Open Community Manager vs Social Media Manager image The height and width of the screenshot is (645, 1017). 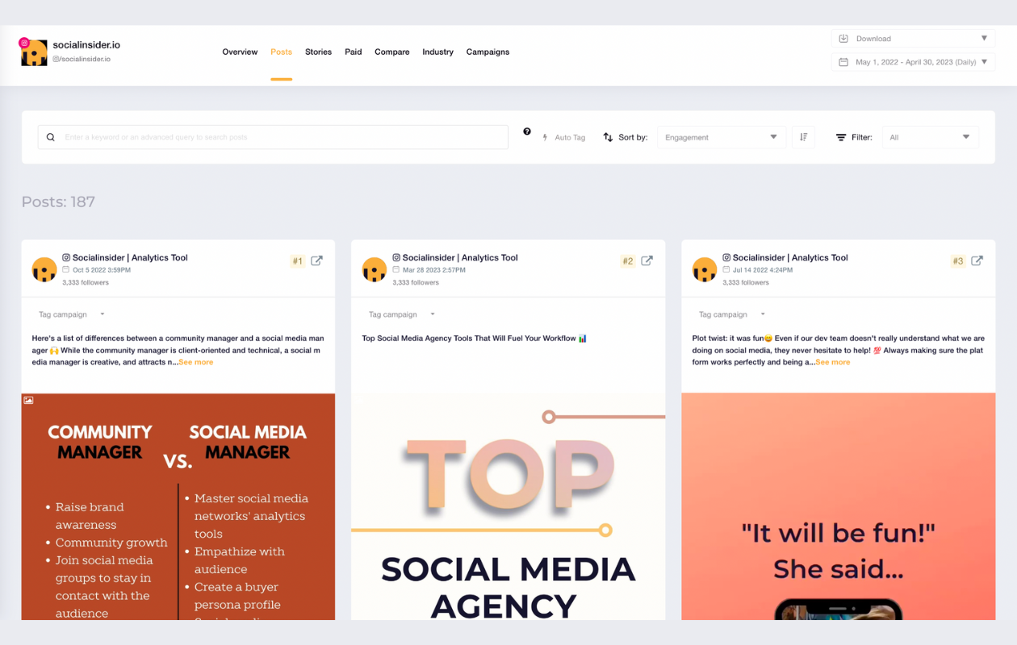(x=178, y=506)
